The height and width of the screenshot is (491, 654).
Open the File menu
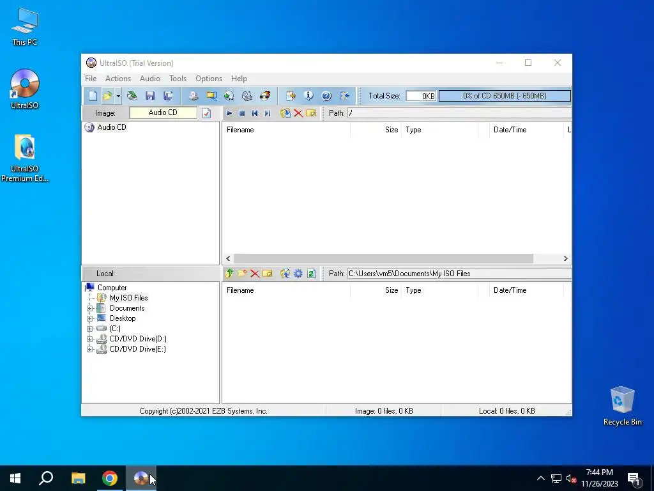pyautogui.click(x=91, y=79)
